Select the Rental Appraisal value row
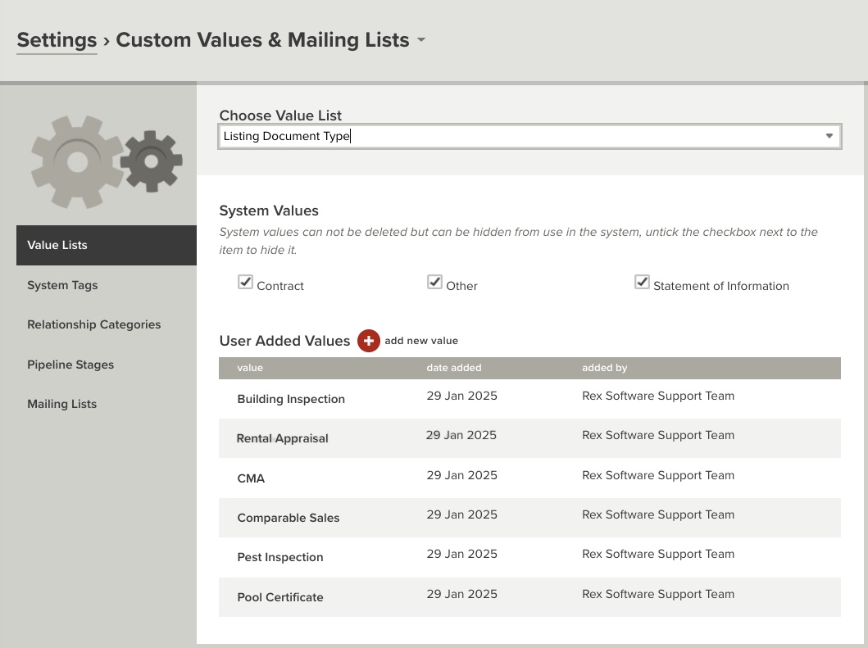This screenshot has width=868, height=648. (282, 438)
